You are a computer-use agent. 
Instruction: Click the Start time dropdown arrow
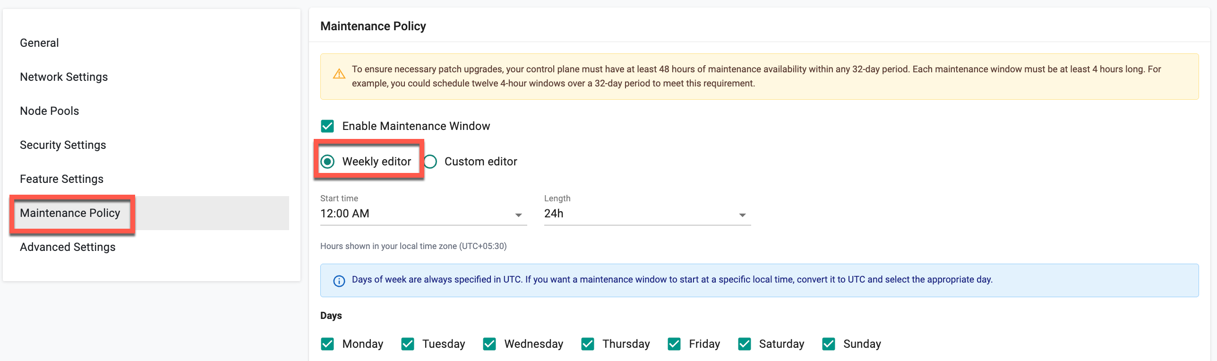pyautogui.click(x=518, y=215)
